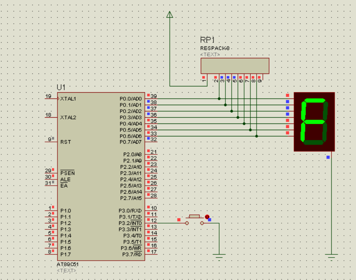The width and height of the screenshot is (356, 280).
Task: Click the P3.3/INT1 pin label
Action: pos(130,229)
